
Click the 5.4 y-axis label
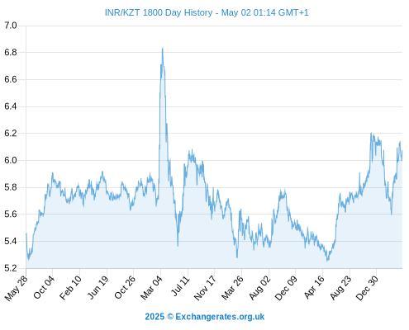point(11,241)
